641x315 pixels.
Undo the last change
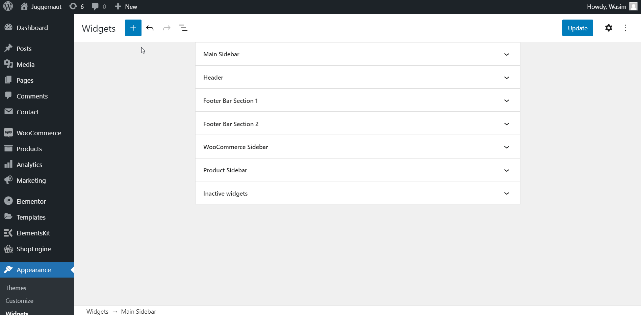[150, 28]
